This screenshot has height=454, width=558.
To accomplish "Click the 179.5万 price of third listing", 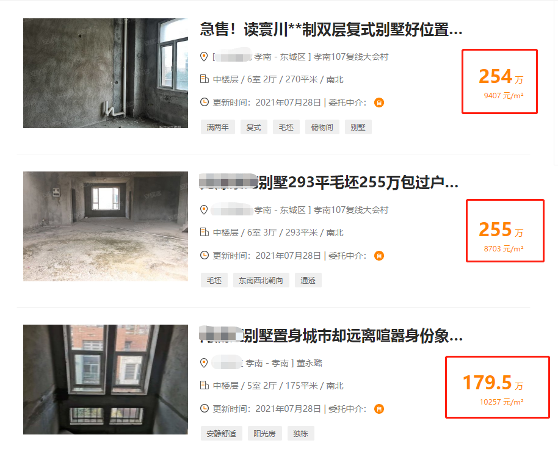I will pos(493,383).
